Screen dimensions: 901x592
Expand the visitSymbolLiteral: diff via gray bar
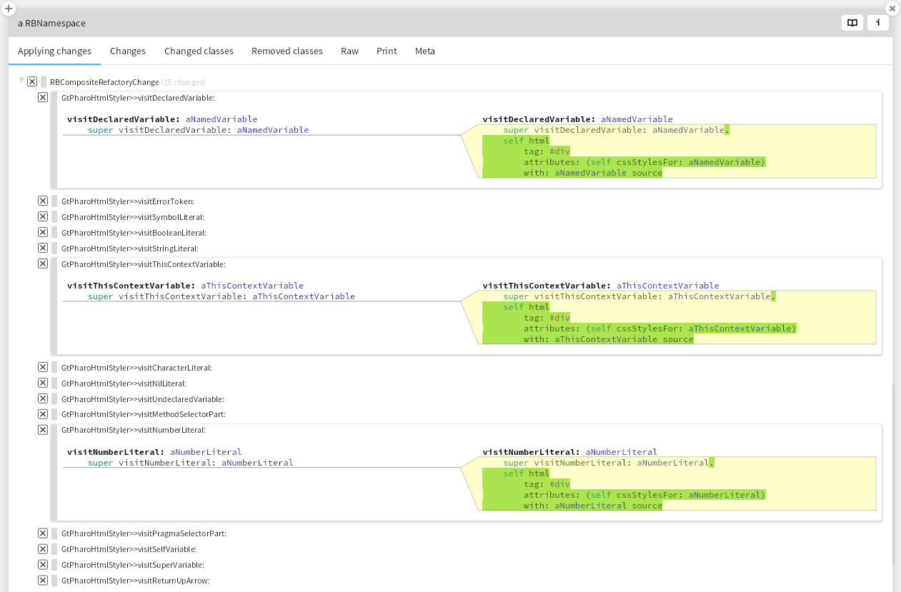54,217
